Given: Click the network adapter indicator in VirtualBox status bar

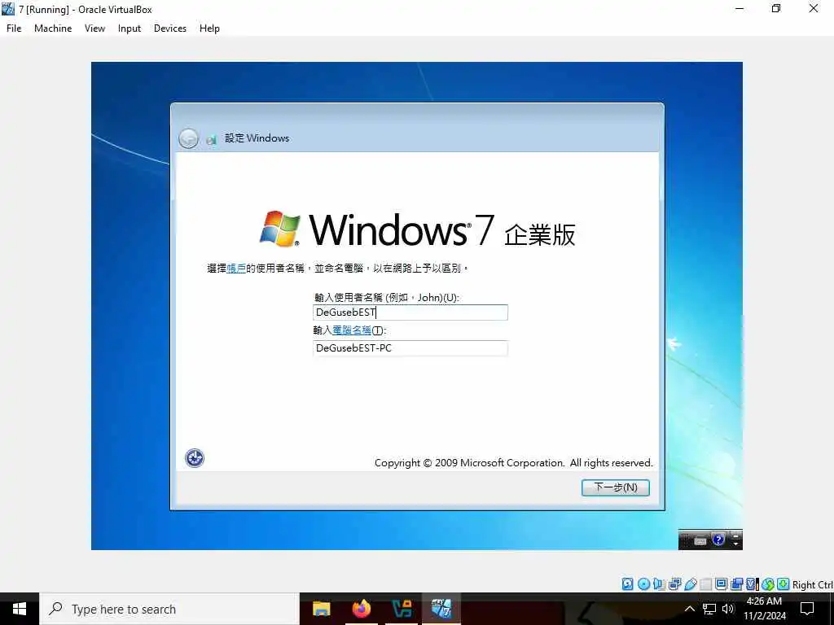Looking at the screenshot, I should coord(675,584).
